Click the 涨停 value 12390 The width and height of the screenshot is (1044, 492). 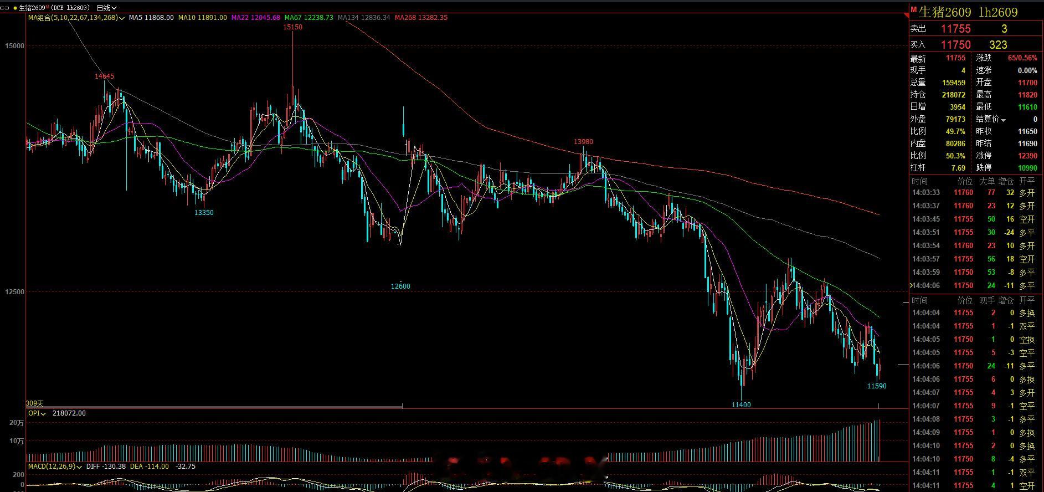tap(1028, 156)
